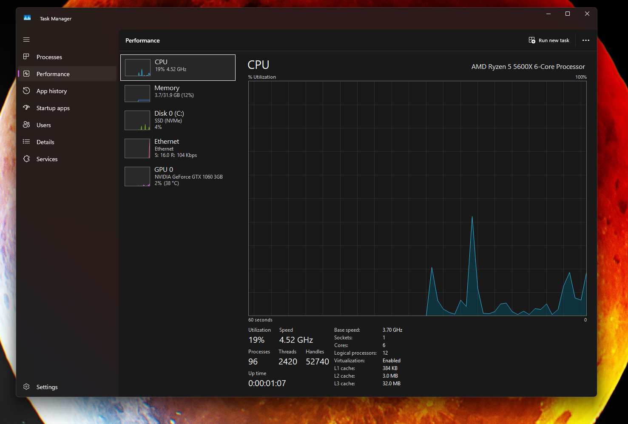Image resolution: width=628 pixels, height=424 pixels.
Task: Click the 52740 handles count
Action: click(x=317, y=361)
